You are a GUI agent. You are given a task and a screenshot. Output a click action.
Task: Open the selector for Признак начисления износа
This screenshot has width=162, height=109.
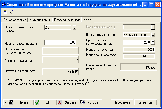pos(74,28)
